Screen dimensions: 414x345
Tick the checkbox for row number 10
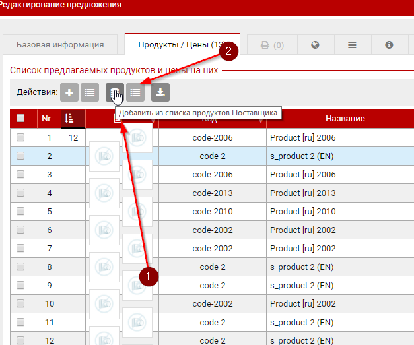click(x=20, y=304)
